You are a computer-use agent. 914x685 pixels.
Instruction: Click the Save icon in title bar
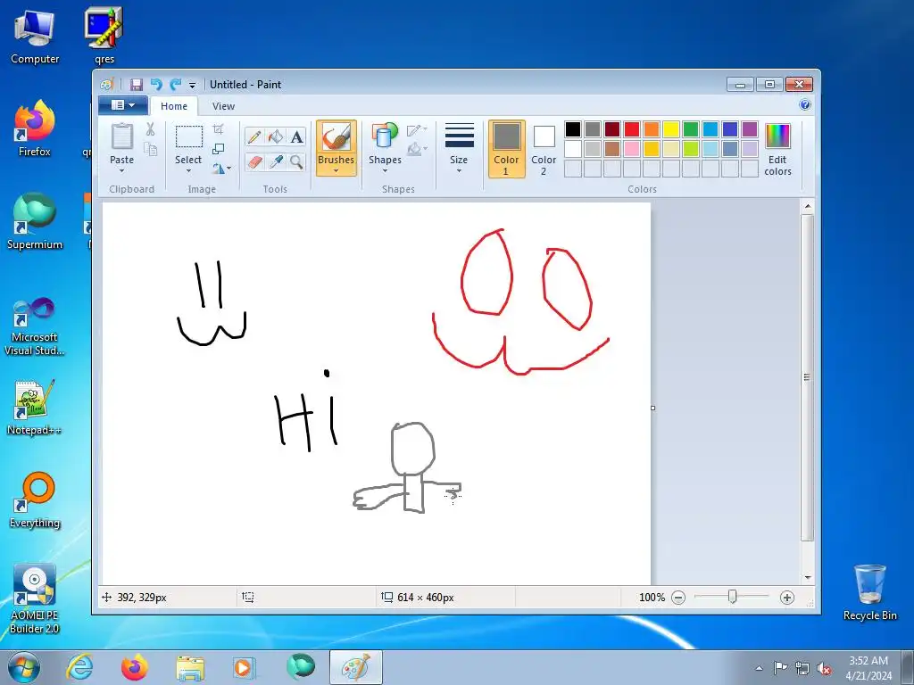(136, 85)
